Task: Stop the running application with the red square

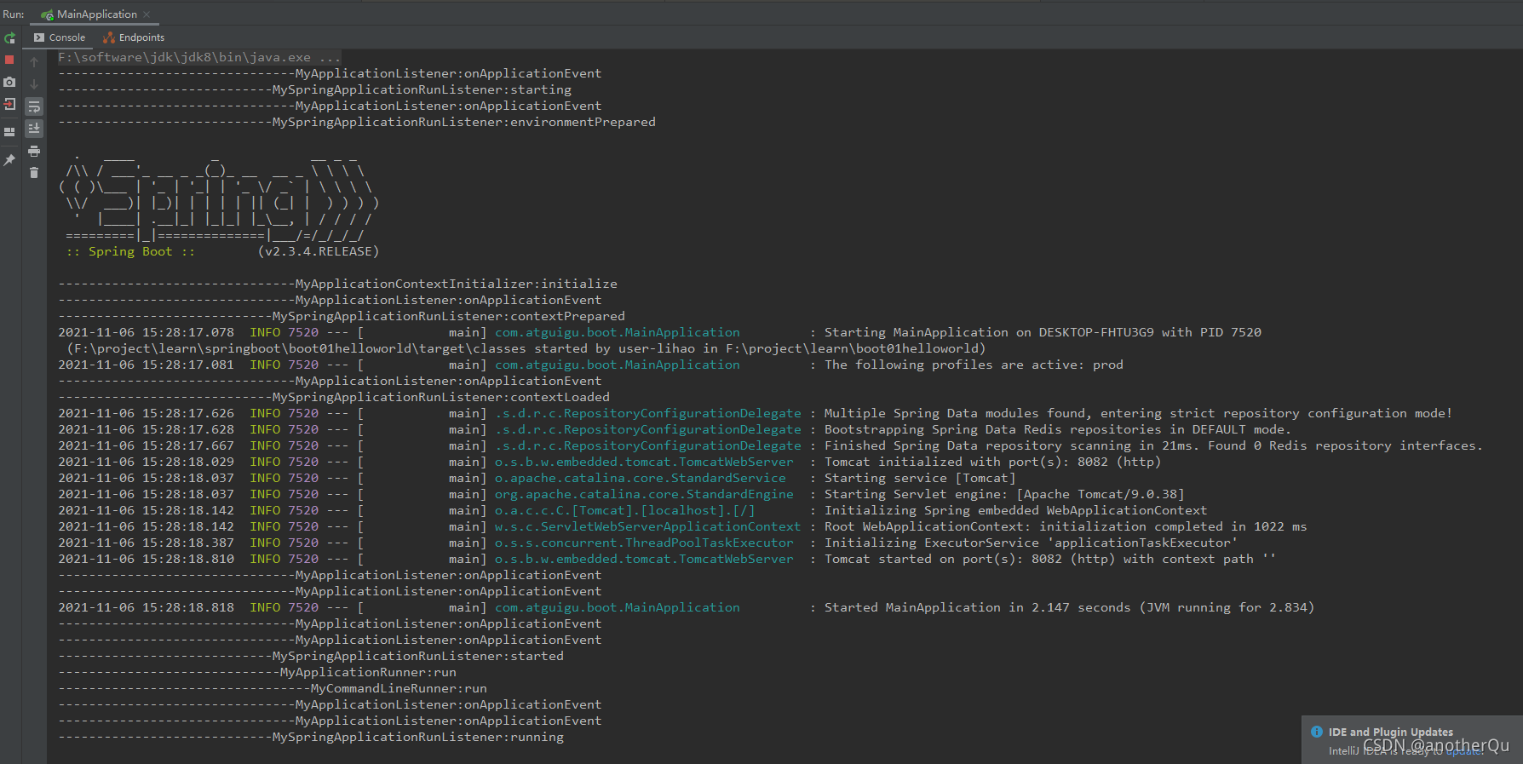Action: click(x=9, y=60)
